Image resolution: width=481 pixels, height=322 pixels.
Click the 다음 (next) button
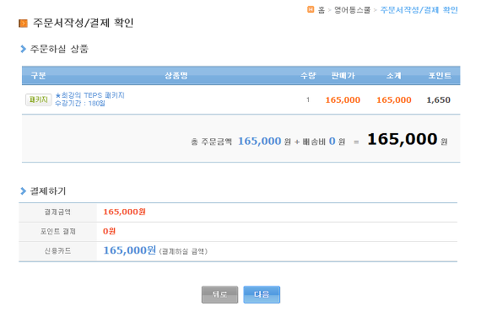pos(262,294)
